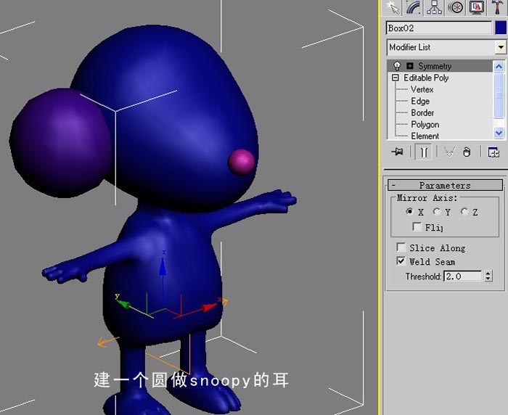Image resolution: width=508 pixels, height=415 pixels.
Task: Open the Hierarchy panel icon
Action: pyautogui.click(x=434, y=7)
